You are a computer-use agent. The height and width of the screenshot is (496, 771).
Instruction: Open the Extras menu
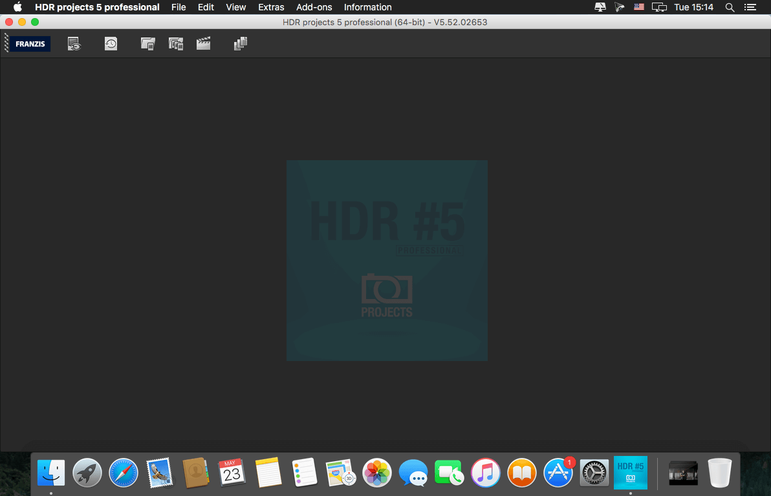(271, 7)
